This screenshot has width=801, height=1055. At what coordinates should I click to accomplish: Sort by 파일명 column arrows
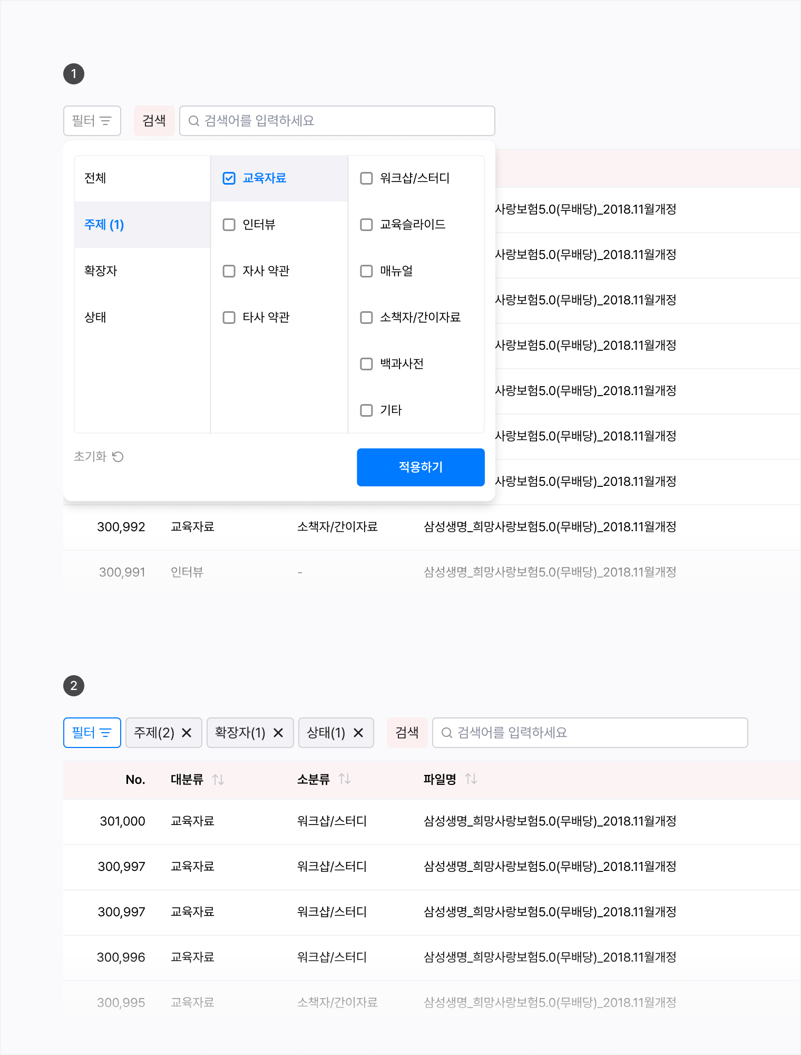471,779
